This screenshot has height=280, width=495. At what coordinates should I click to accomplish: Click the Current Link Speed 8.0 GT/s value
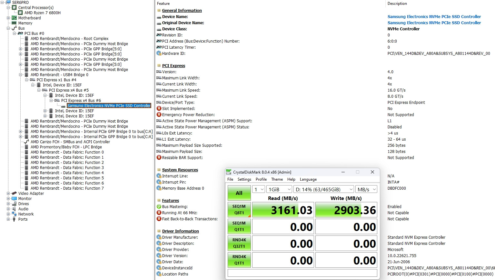click(x=395, y=96)
